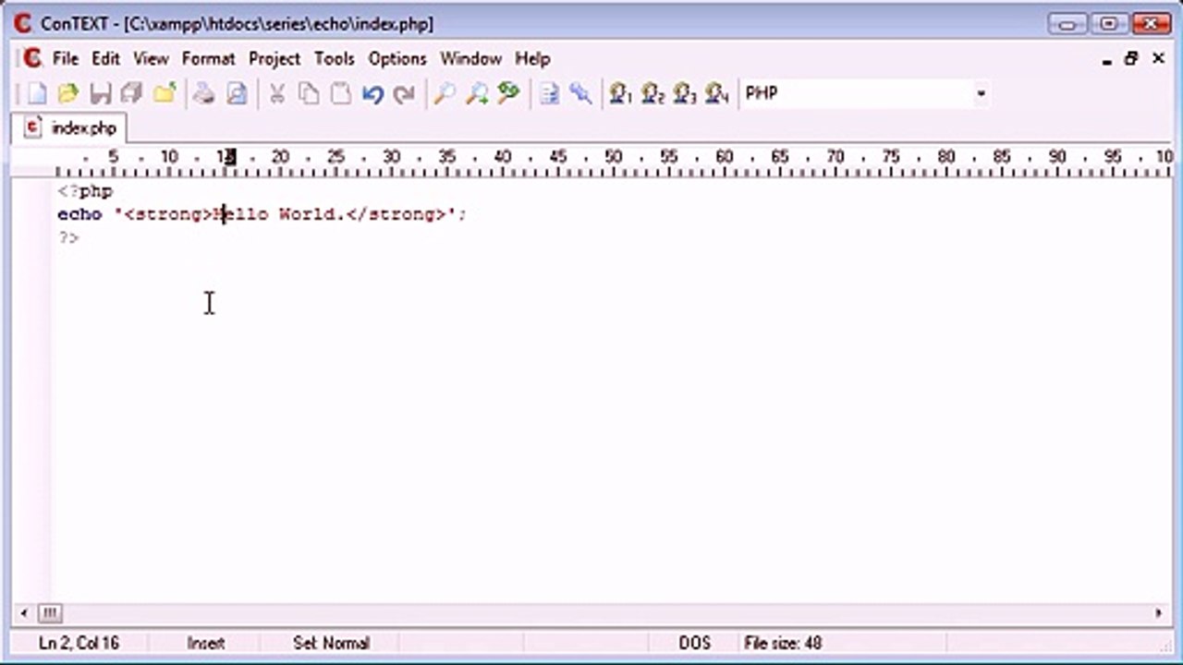This screenshot has height=665, width=1183.
Task: Redo the last undone edit
Action: [x=404, y=93]
